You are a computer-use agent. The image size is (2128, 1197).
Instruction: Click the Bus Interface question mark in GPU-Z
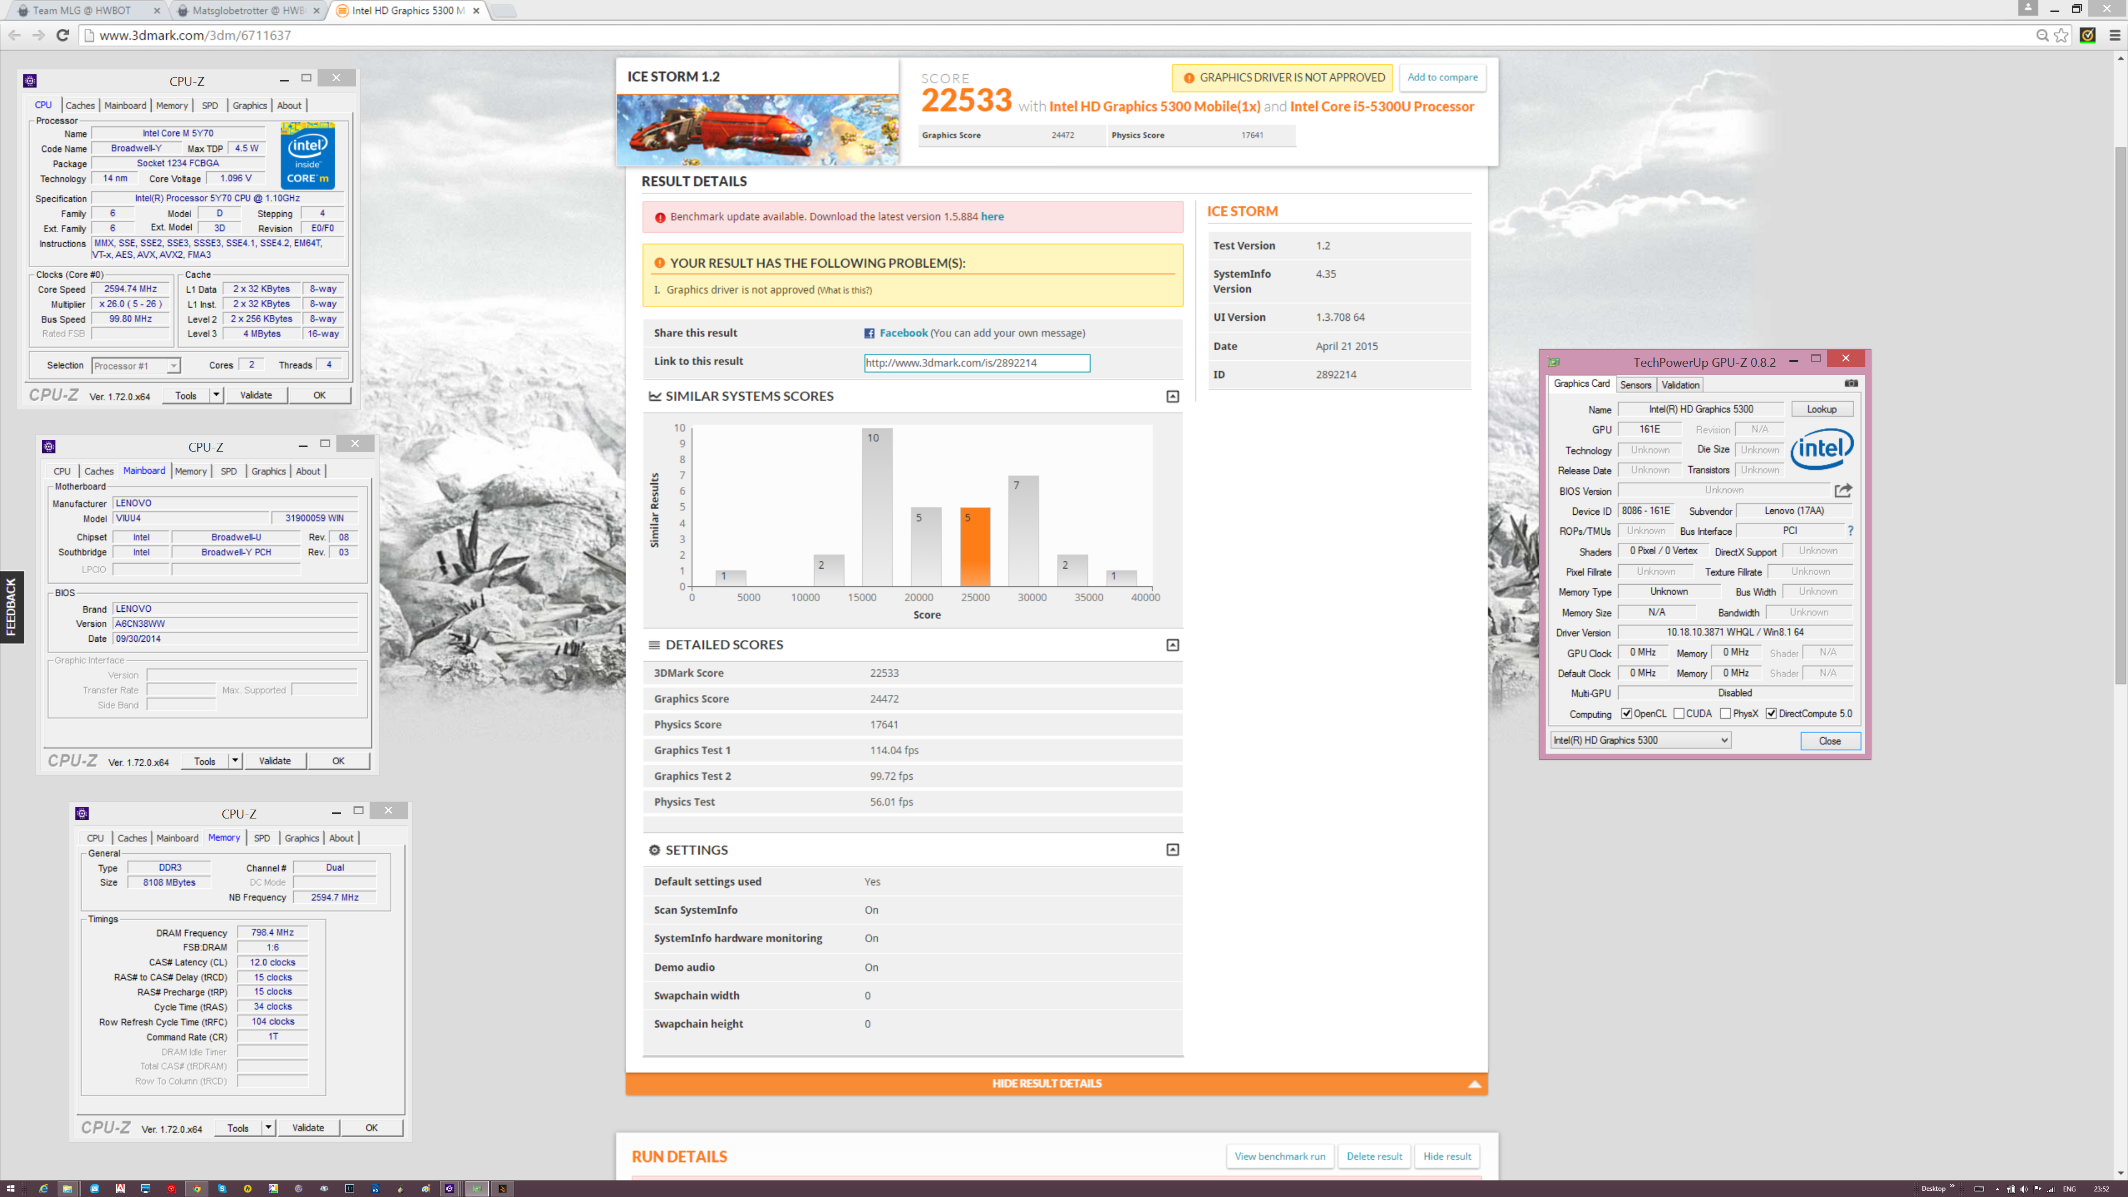click(x=1850, y=530)
